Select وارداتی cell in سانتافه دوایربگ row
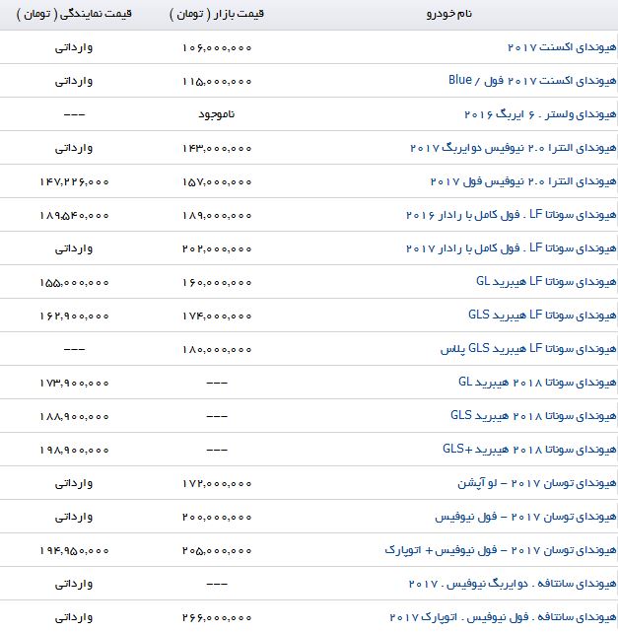This screenshot has height=632, width=618. coord(74,584)
